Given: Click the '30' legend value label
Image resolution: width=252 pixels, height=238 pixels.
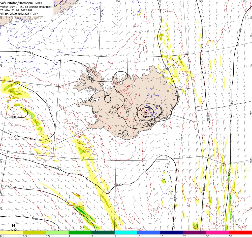Looking at the screenshot, I should pyautogui.click(x=208, y=236).
